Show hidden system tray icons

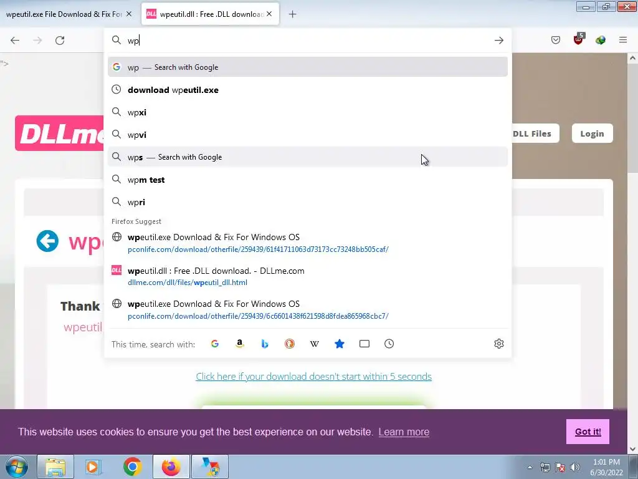(x=530, y=468)
